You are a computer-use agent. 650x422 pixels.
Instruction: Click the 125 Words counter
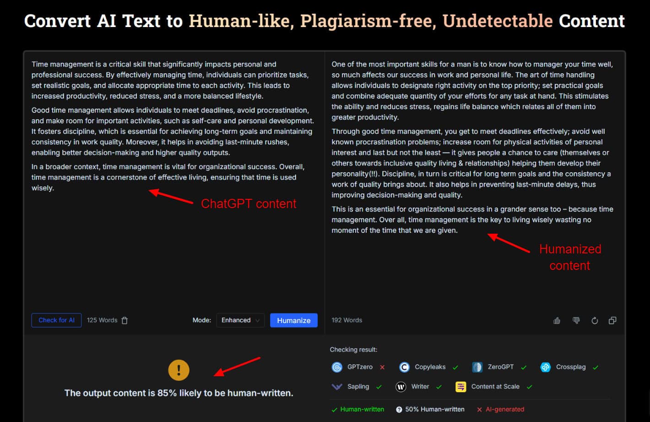point(102,320)
